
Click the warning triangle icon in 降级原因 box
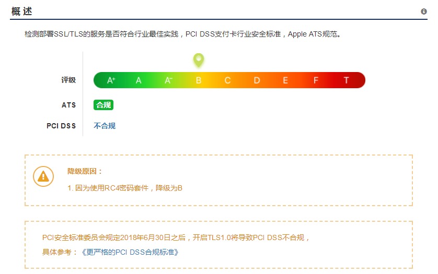tap(43, 176)
